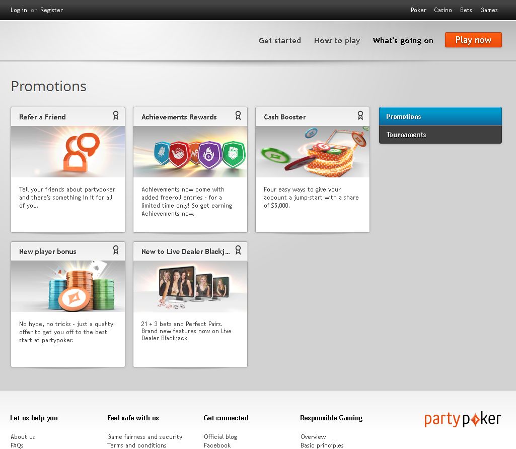The height and width of the screenshot is (449, 516).
Task: Click the 'Feel safe with us' footer heading
Action: (133, 418)
